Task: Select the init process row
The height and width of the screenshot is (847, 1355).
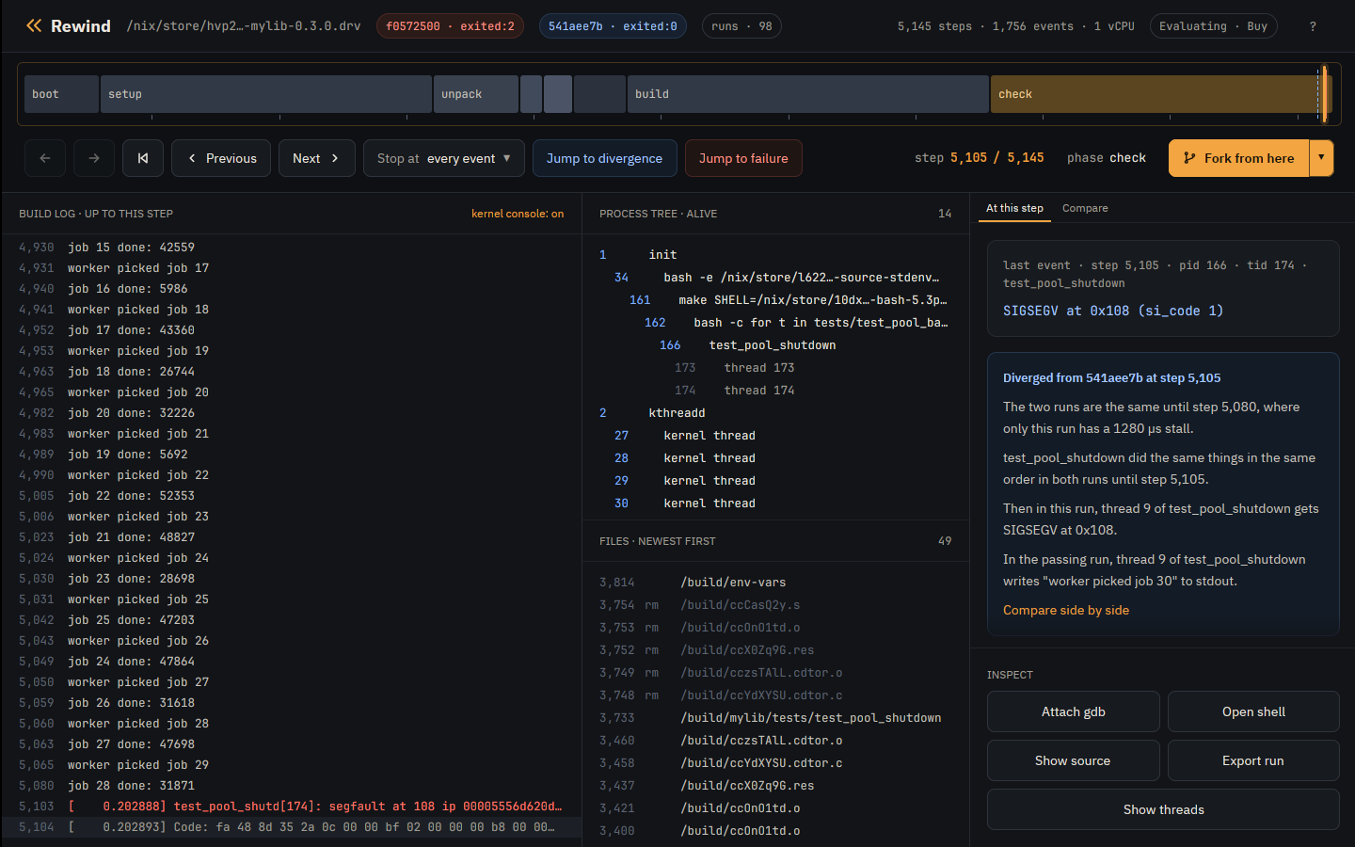Action: [x=775, y=255]
